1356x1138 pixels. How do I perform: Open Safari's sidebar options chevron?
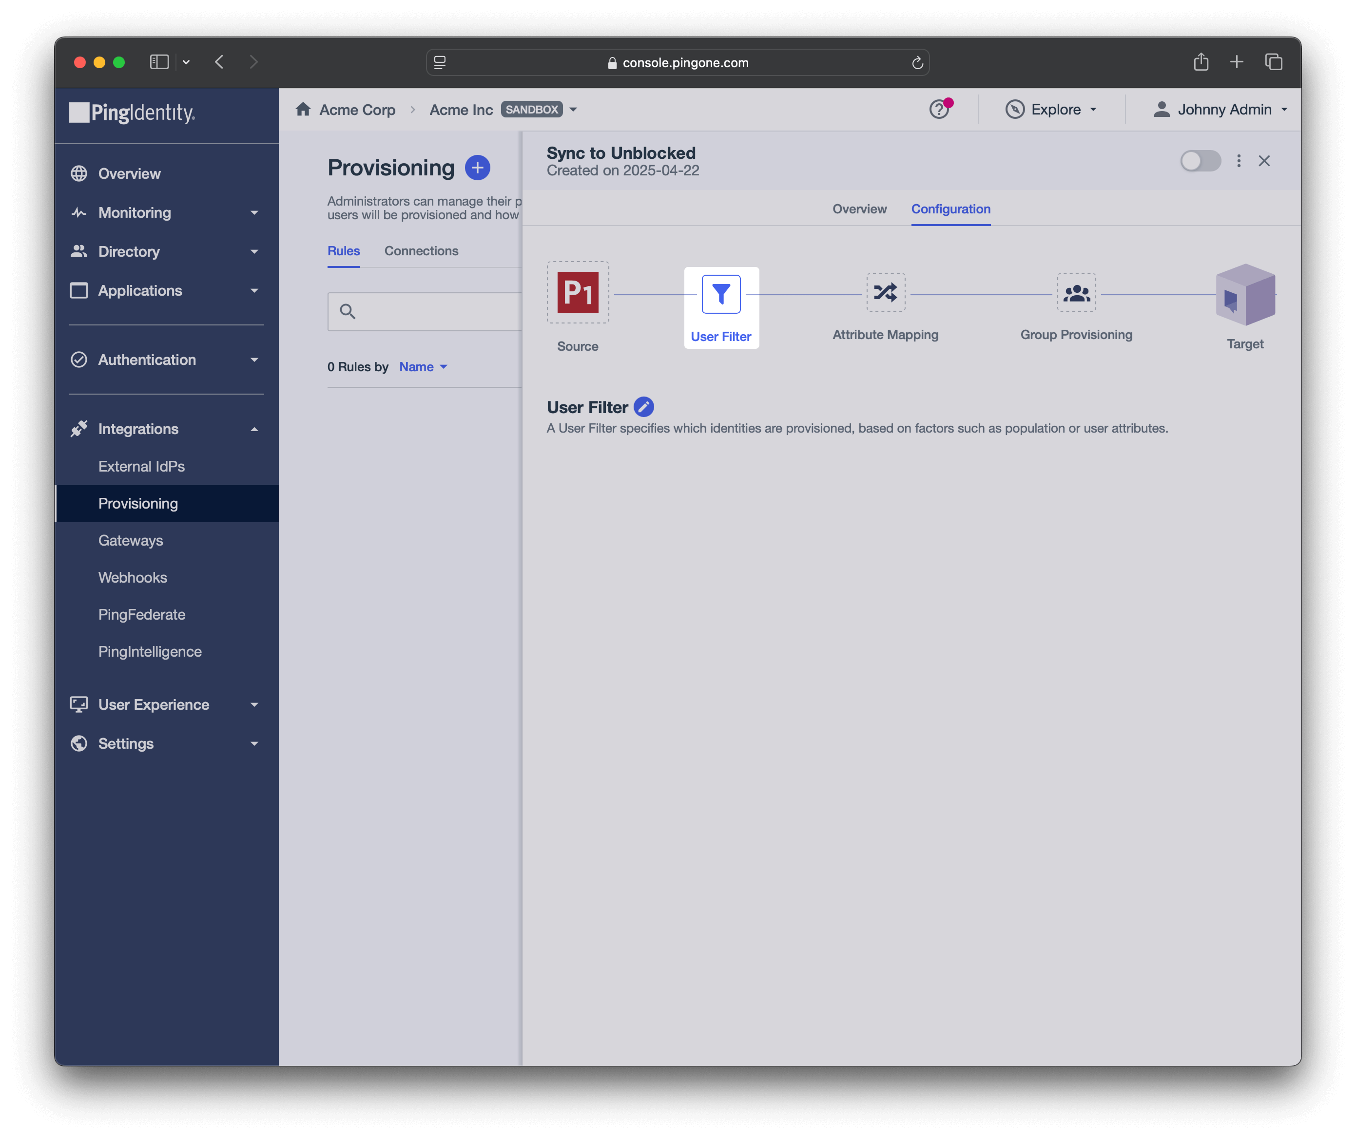pos(186,62)
